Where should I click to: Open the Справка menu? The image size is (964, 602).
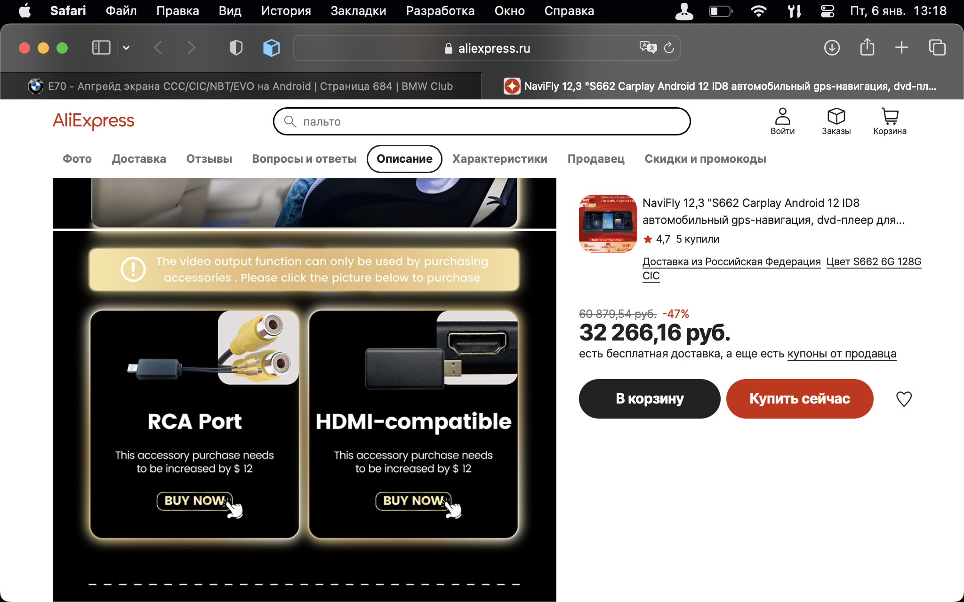pyautogui.click(x=569, y=10)
